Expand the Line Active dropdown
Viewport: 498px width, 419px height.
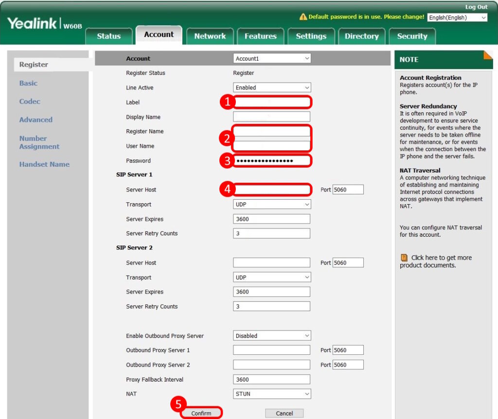(x=272, y=87)
